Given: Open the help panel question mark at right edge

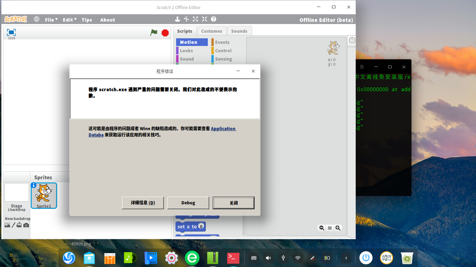Looking at the screenshot, I should click(352, 40).
